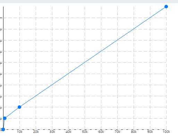The height and width of the screenshot is (136, 178).
Task: Select the data point at 100k
Action: (x=166, y=7)
